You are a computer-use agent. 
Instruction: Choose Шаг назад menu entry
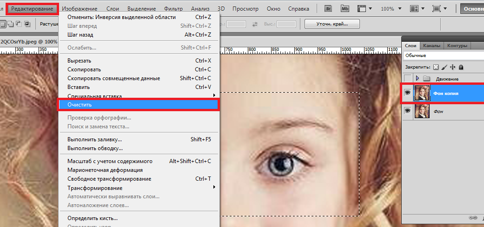pos(139,35)
